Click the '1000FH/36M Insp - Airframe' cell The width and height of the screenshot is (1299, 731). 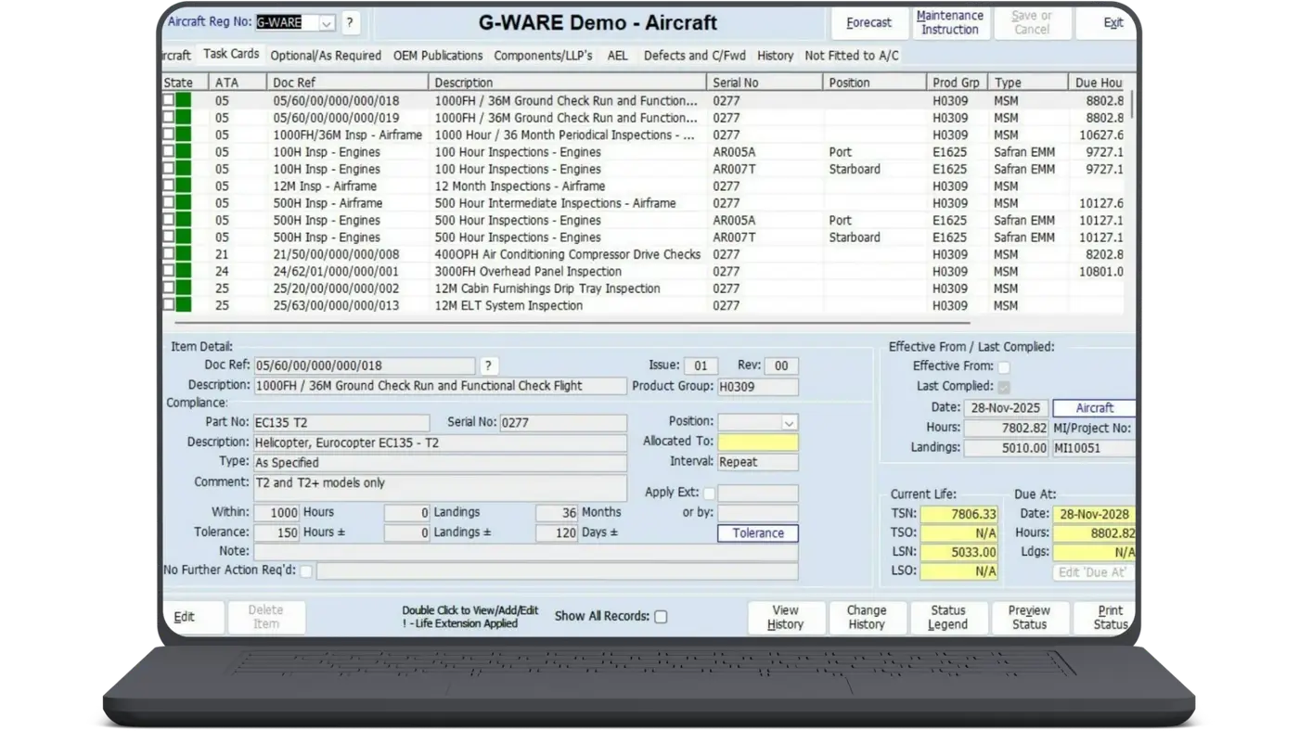pos(347,135)
